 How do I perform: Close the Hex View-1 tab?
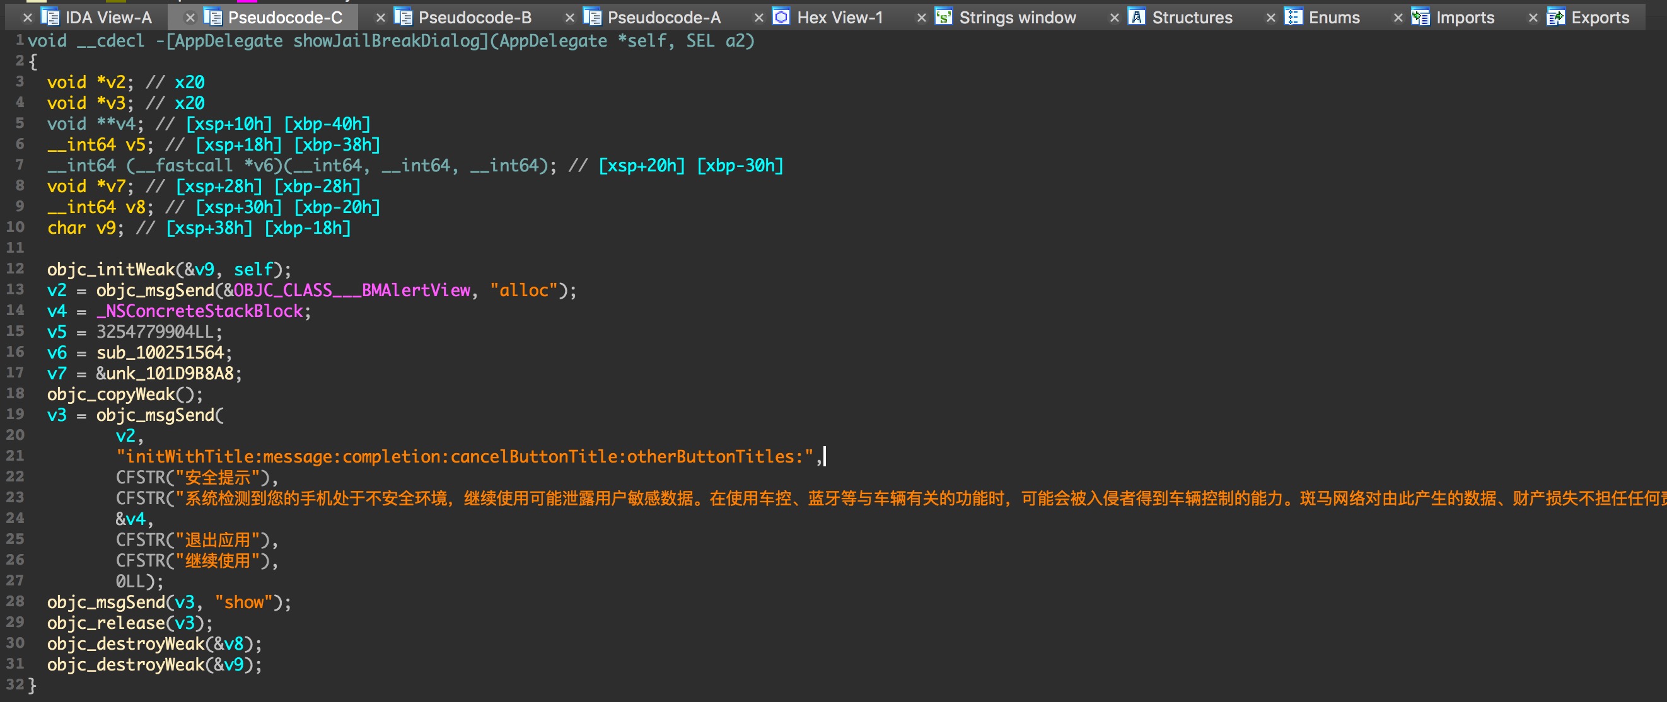[759, 18]
